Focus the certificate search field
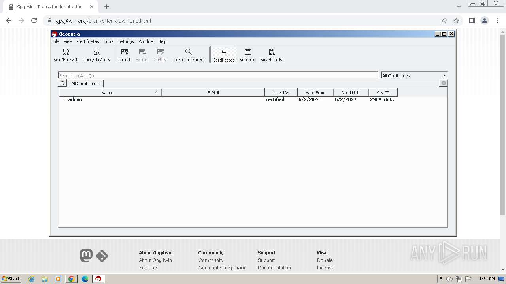Viewport: 506px width, 284px height. tap(218, 75)
